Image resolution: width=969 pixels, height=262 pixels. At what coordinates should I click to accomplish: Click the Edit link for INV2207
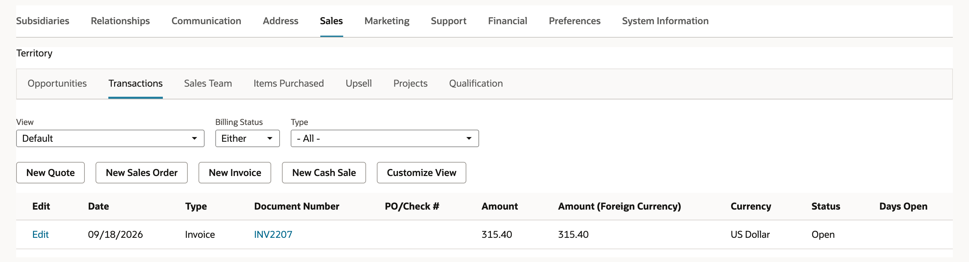coord(40,234)
